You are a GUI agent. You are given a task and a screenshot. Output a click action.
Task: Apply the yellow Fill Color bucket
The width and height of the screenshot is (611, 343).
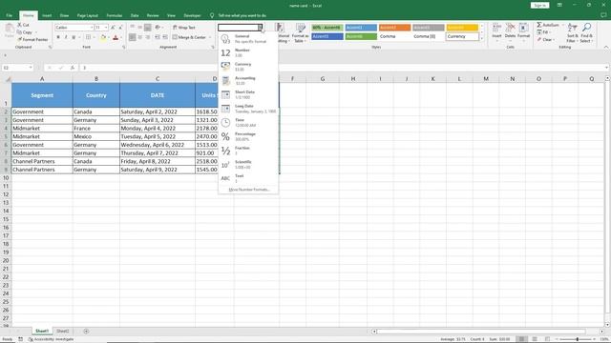pyautogui.click(x=103, y=37)
